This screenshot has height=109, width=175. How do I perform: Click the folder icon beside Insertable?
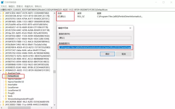click(x=6, y=85)
